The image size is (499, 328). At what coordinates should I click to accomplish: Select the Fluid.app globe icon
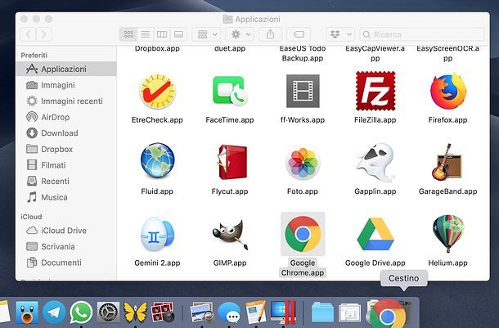tap(157, 160)
